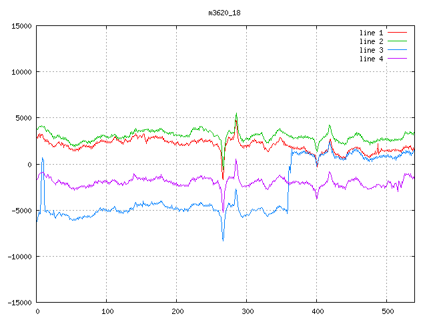427x320 pixels.
Task: Click the green line's highest peak
Action: (x=236, y=113)
